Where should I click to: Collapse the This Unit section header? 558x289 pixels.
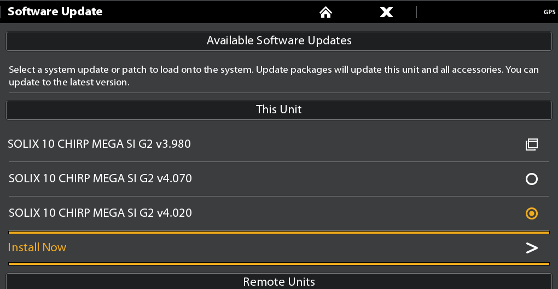279,110
